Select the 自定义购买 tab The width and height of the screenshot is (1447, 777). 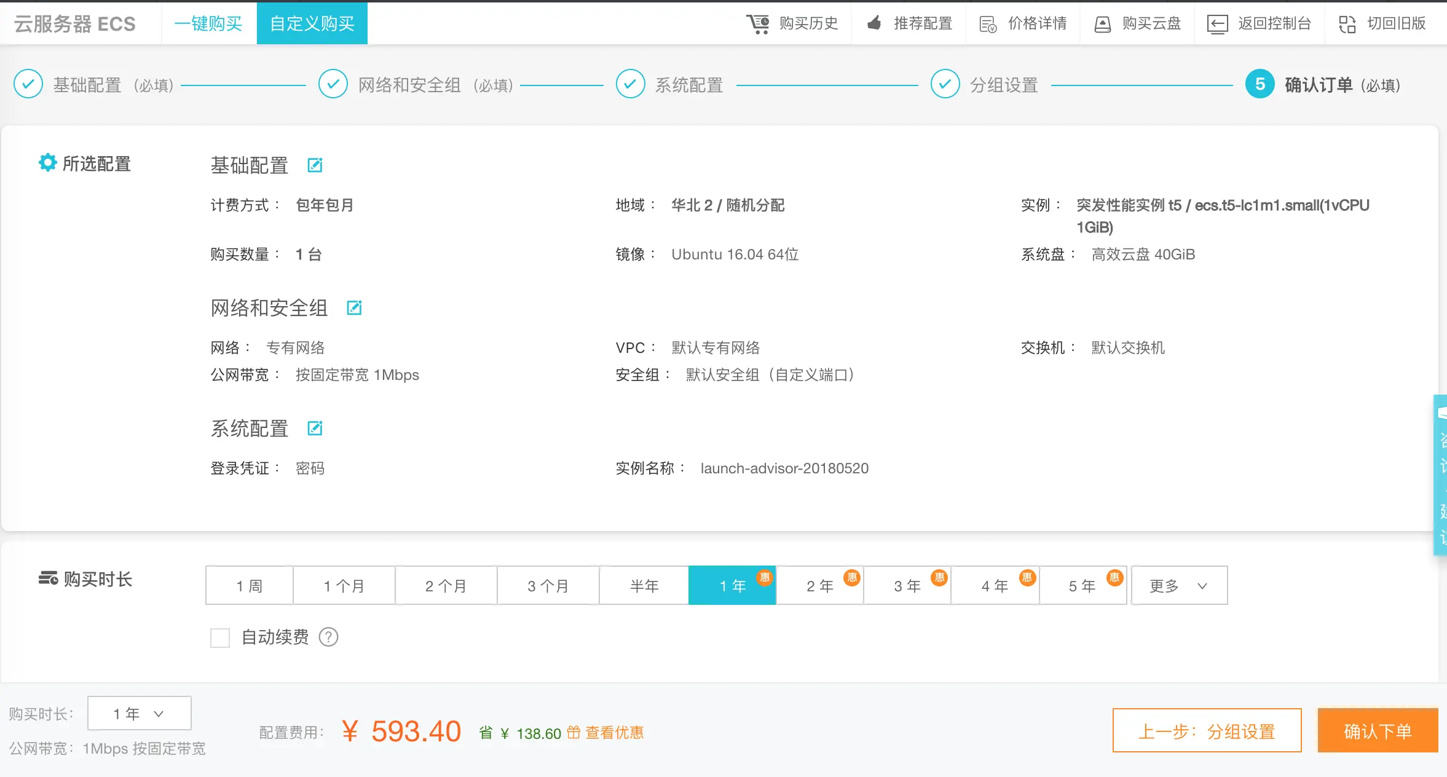click(x=312, y=23)
